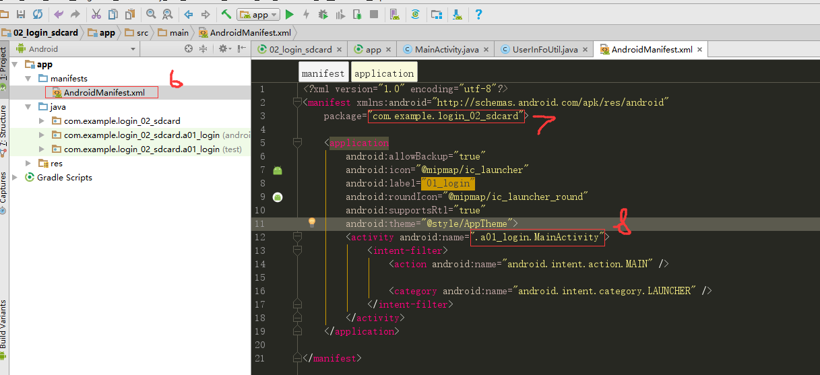Click the Save All floppy icon
820x375 pixels.
[x=21, y=13]
